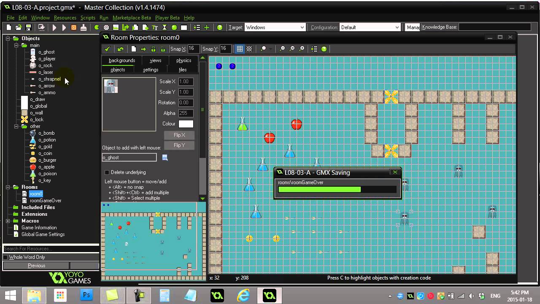This screenshot has height=304, width=540.
Task: Select o_player in the resource tree
Action: click(47, 59)
